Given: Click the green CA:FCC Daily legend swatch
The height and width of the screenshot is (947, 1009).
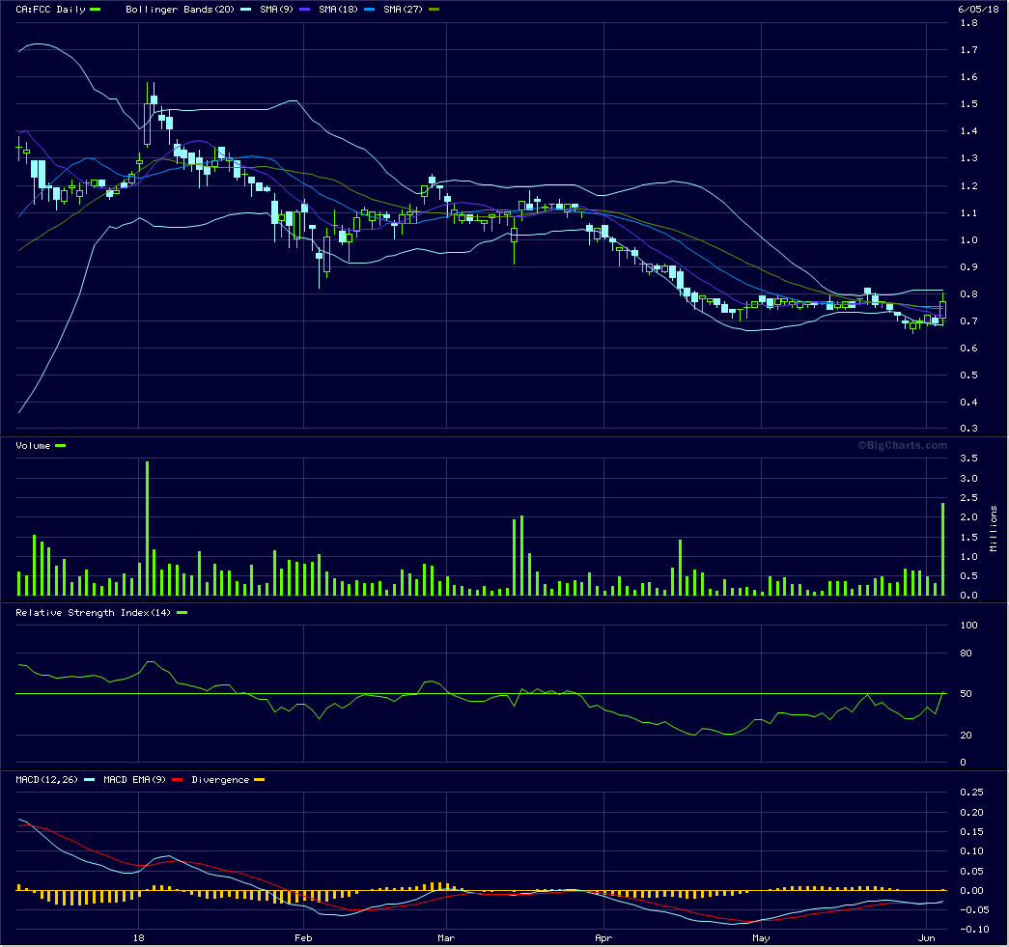Looking at the screenshot, I should pyautogui.click(x=95, y=10).
